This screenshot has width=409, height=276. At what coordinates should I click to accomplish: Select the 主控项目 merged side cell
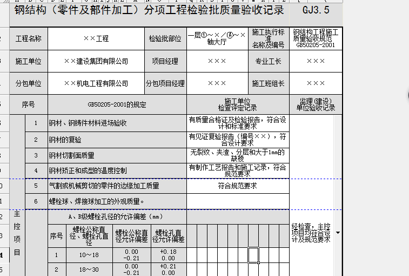[17, 241]
